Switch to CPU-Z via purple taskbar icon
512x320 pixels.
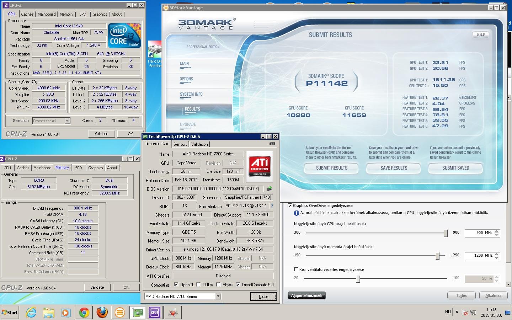coord(155,313)
